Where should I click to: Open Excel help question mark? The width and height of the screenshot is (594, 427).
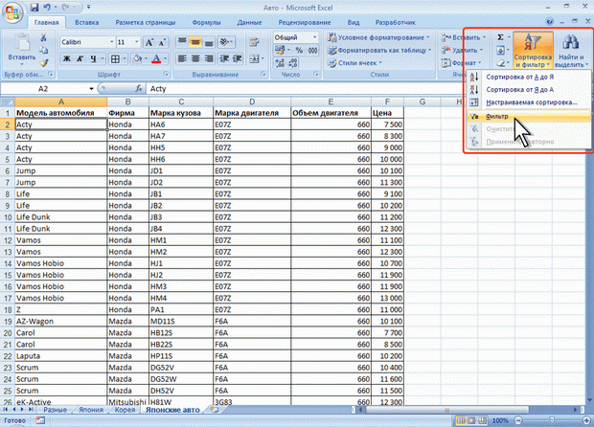(549, 22)
